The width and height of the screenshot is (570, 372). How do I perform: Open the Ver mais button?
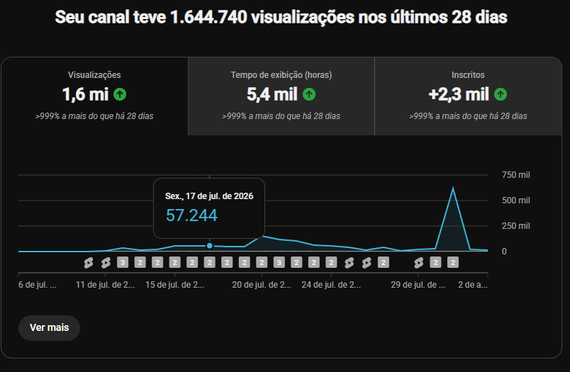tap(49, 327)
